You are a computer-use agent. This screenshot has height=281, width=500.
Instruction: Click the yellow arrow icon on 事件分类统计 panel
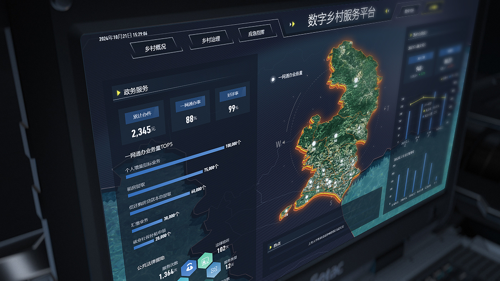click(411, 34)
